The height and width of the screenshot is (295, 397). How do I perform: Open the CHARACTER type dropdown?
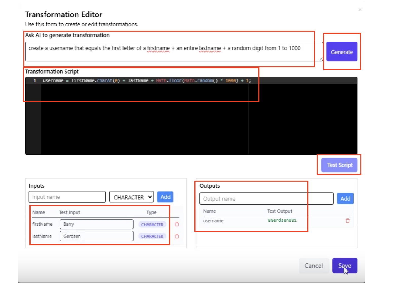tap(131, 197)
